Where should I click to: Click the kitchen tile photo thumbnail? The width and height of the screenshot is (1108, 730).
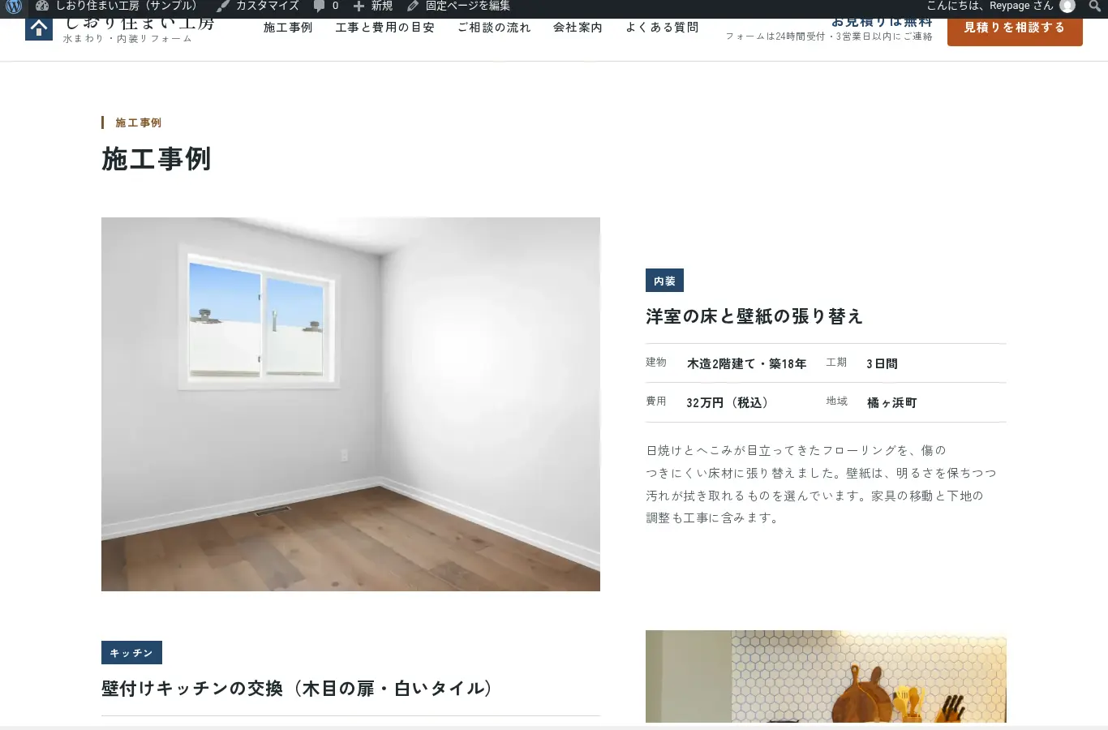826,676
